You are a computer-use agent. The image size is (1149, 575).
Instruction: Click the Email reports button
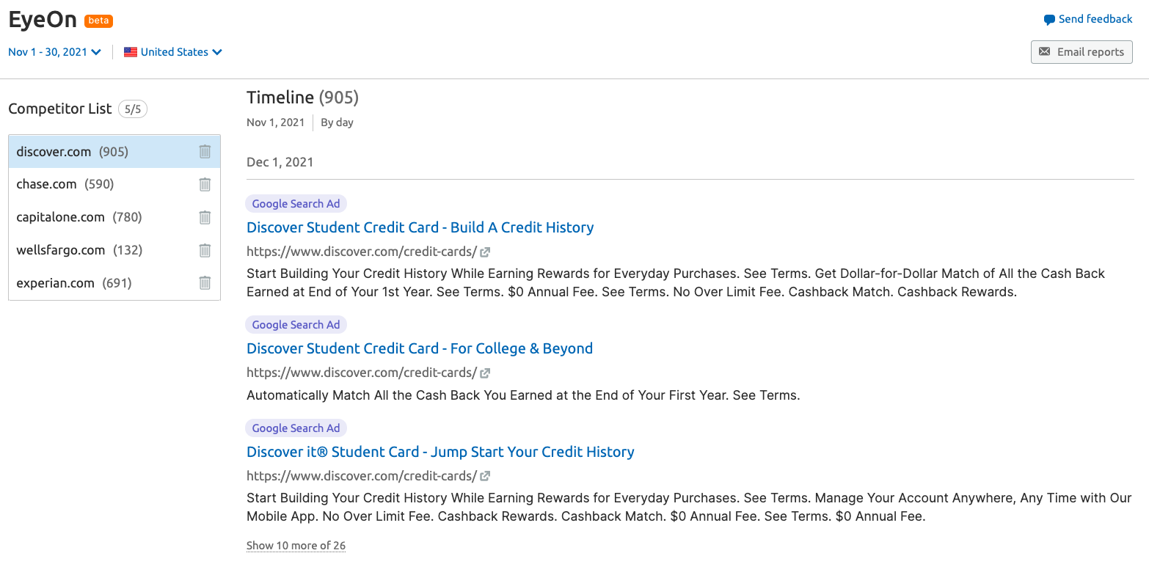[1081, 52]
